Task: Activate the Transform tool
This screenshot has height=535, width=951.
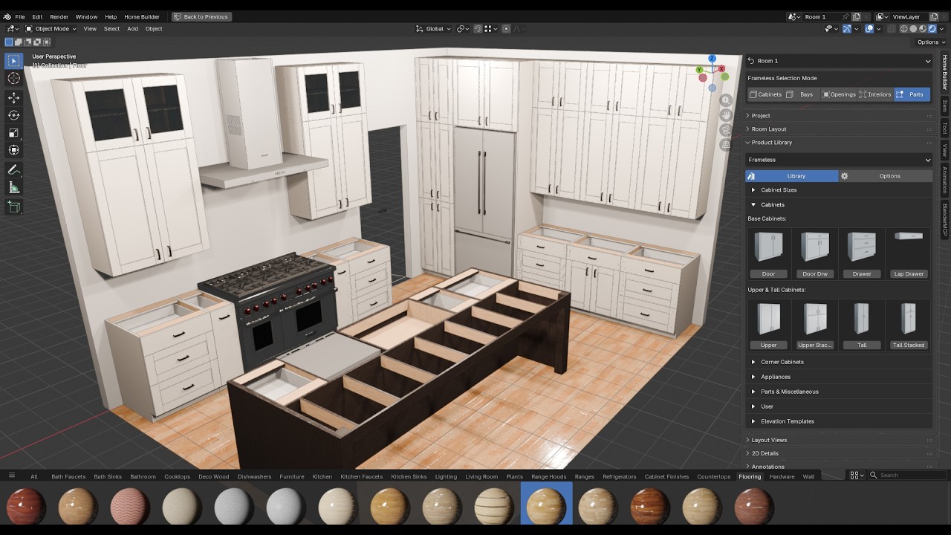Action: coord(13,150)
